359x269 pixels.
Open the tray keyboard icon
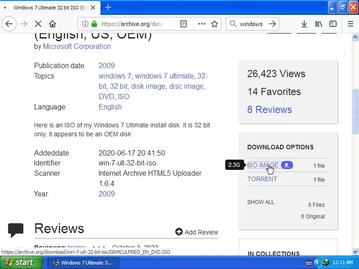click(309, 263)
